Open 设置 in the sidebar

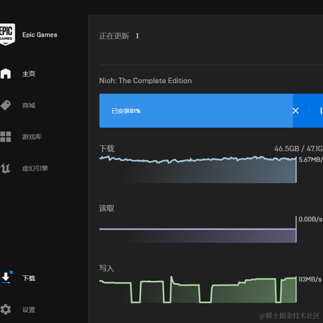[x=29, y=310]
